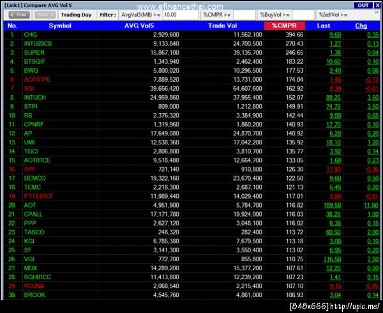This screenshot has height=313, width=383.
Task: Select symbol CPNRF
Action: [x=34, y=125]
